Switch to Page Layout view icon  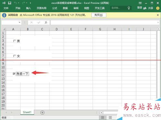point(110,117)
